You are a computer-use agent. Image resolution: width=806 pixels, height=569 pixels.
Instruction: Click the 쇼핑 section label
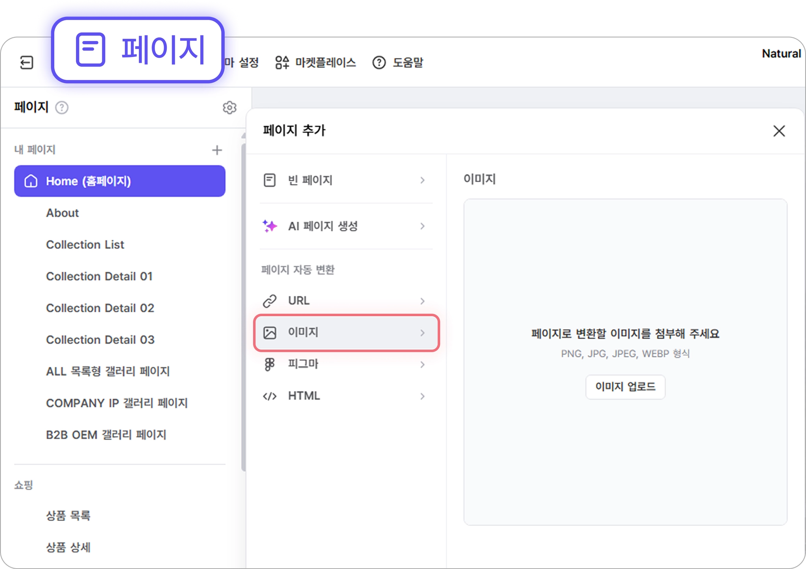(x=24, y=485)
